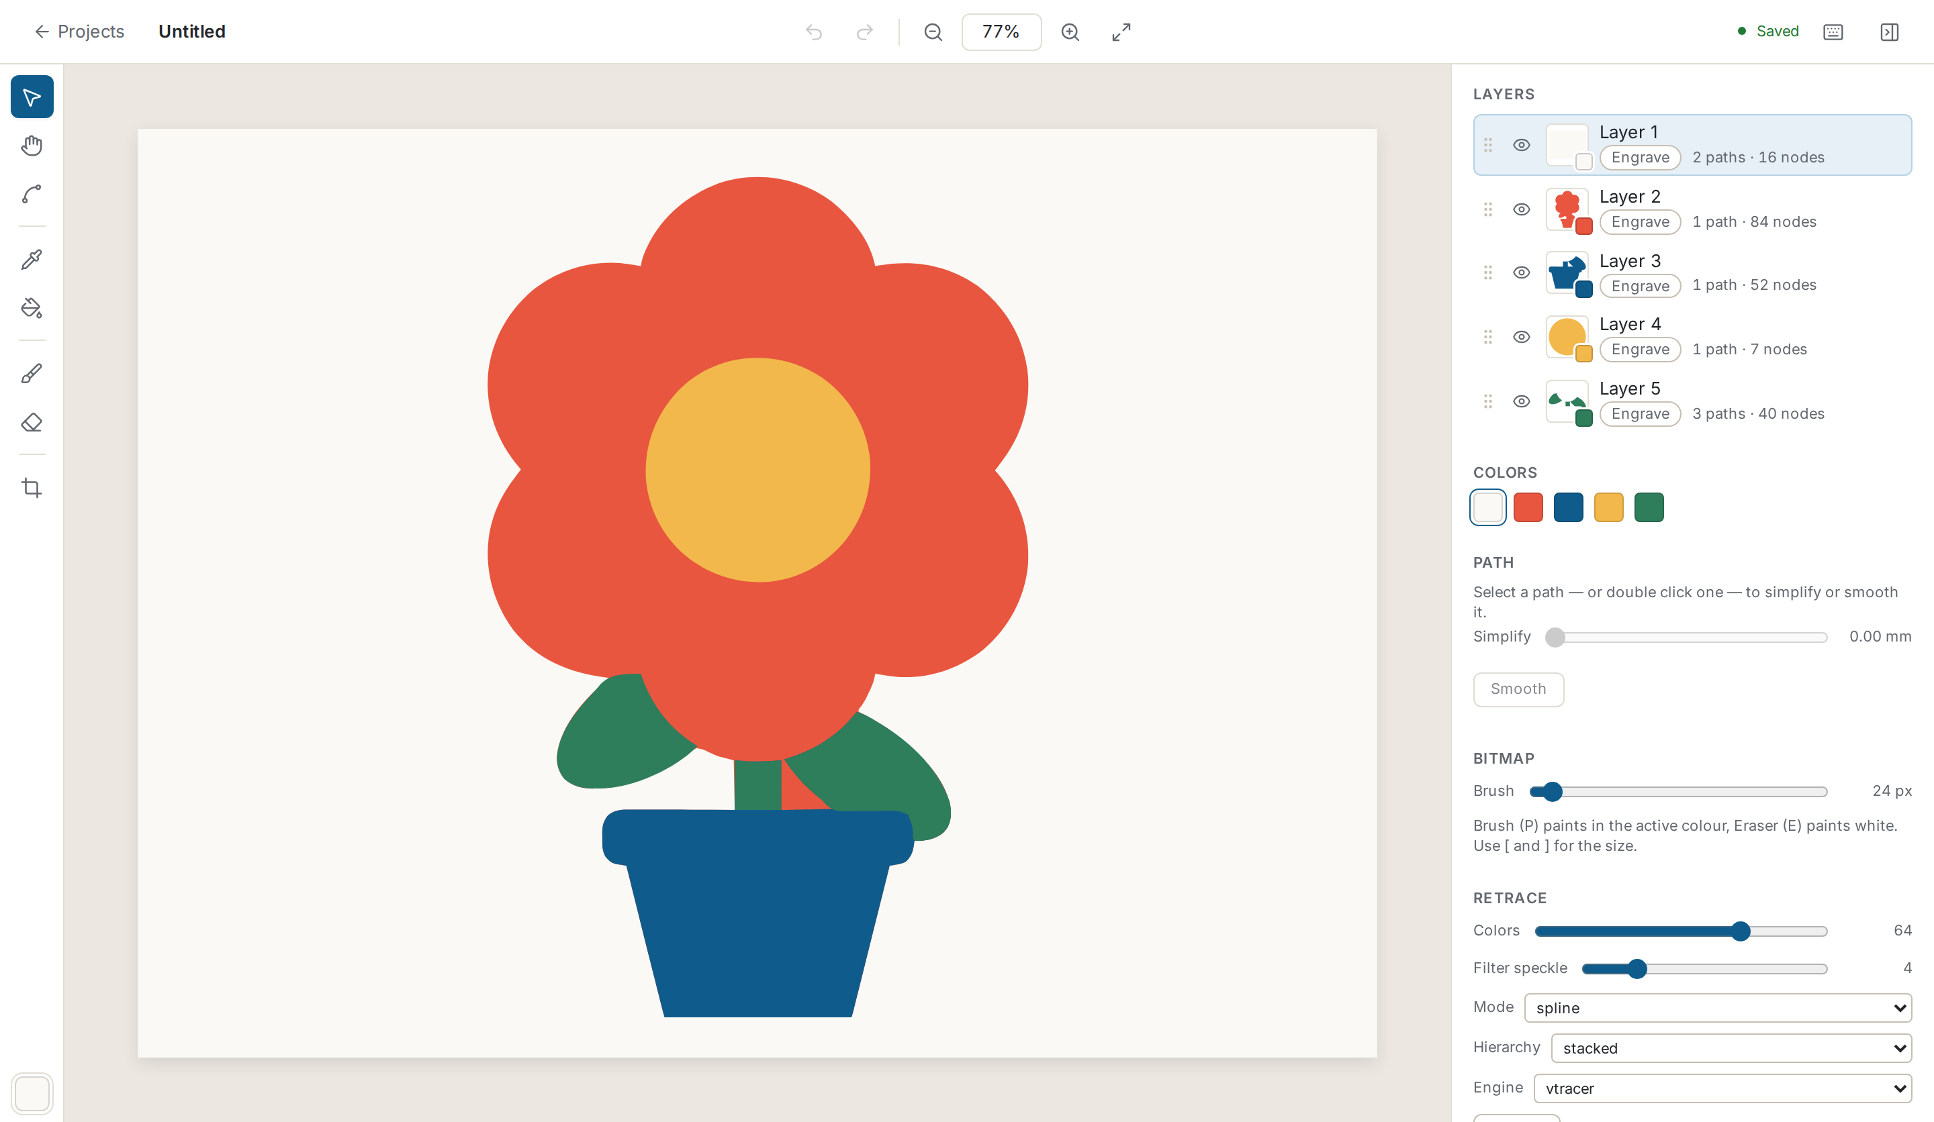Hide Layer 1 with its eye icon
The width and height of the screenshot is (1934, 1122).
tap(1522, 145)
